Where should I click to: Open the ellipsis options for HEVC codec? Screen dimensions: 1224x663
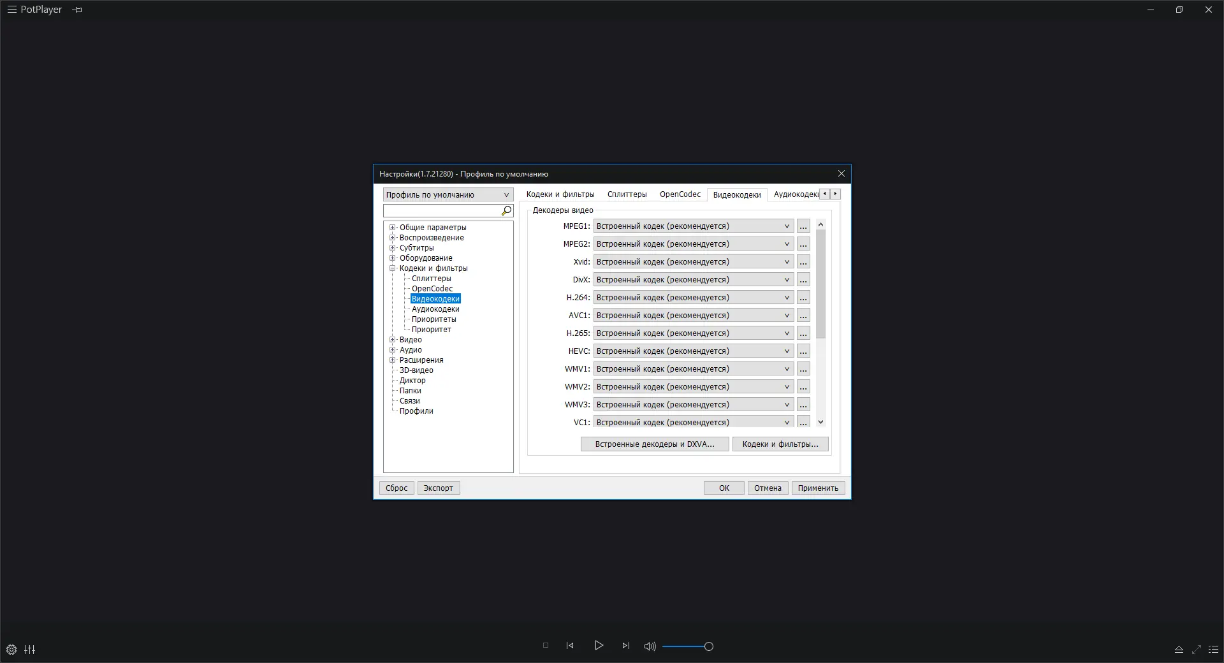tap(803, 351)
